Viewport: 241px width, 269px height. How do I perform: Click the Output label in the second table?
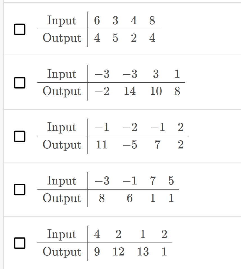click(62, 91)
